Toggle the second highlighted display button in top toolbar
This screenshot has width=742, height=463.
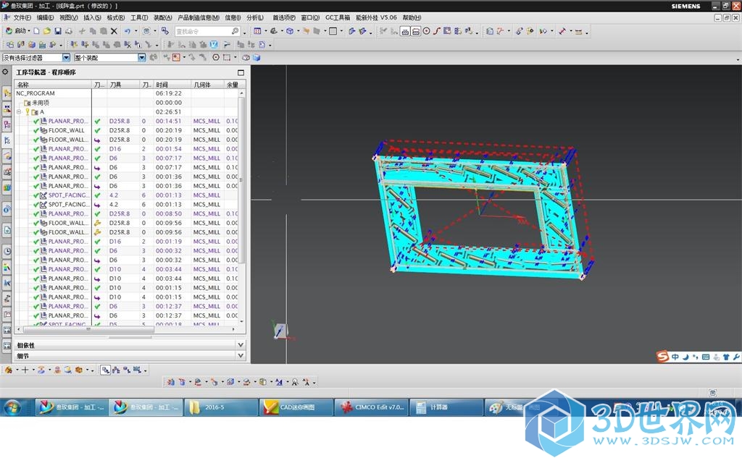point(415,31)
